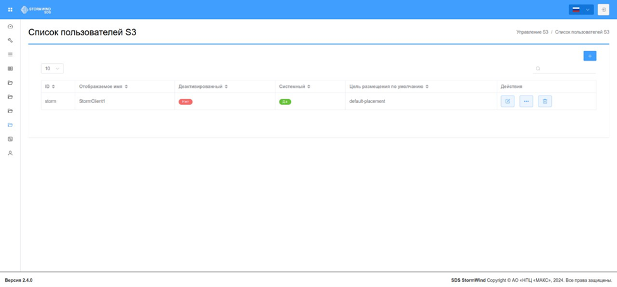Click the Список пользователей S3 page heading
The image size is (617, 287).
pyautogui.click(x=82, y=32)
